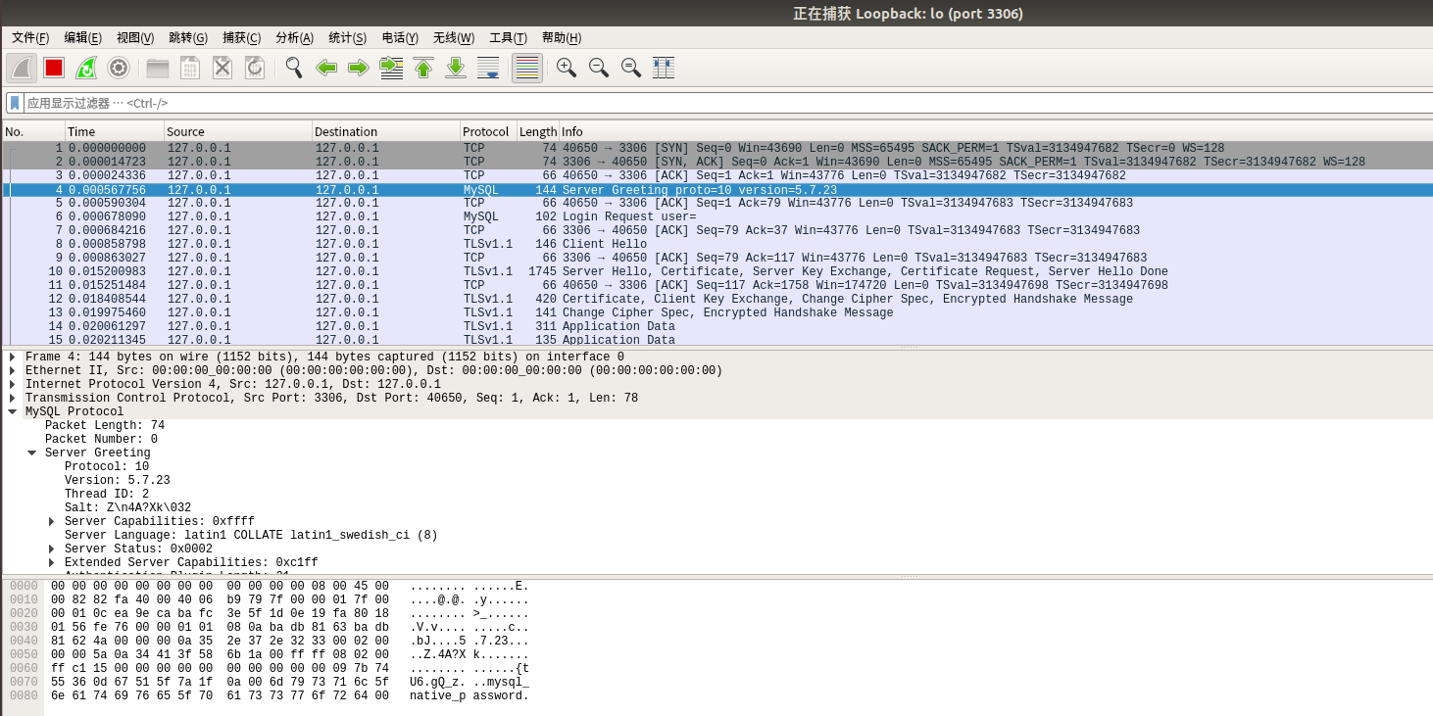Sort by the Destination column header
Viewport: 1433px width, 716px height.
coord(386,131)
